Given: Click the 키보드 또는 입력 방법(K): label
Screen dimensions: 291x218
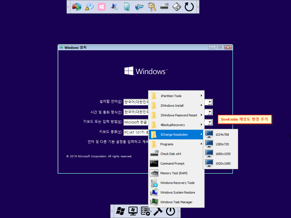Looking at the screenshot, I should (103, 121).
